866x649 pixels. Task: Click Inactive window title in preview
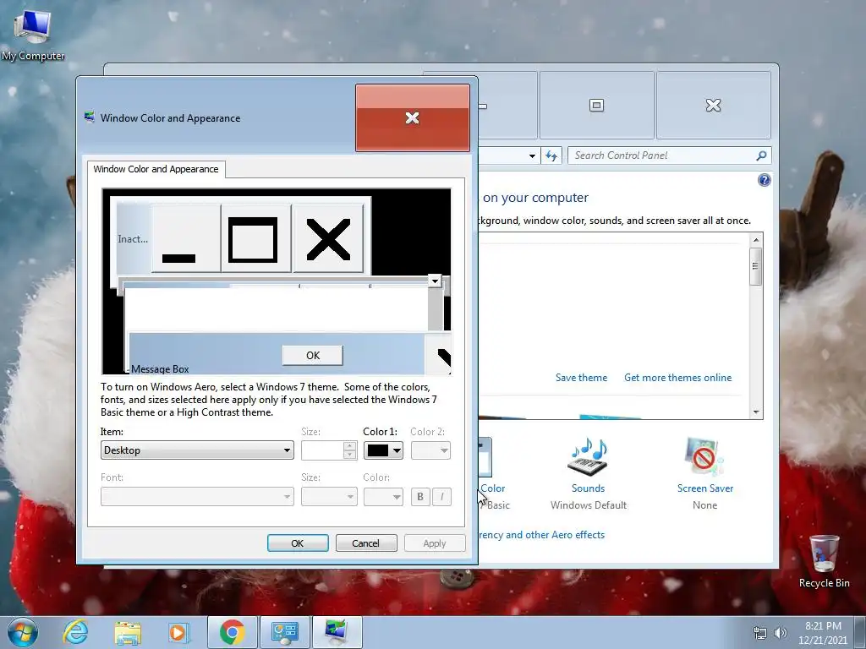pos(133,239)
